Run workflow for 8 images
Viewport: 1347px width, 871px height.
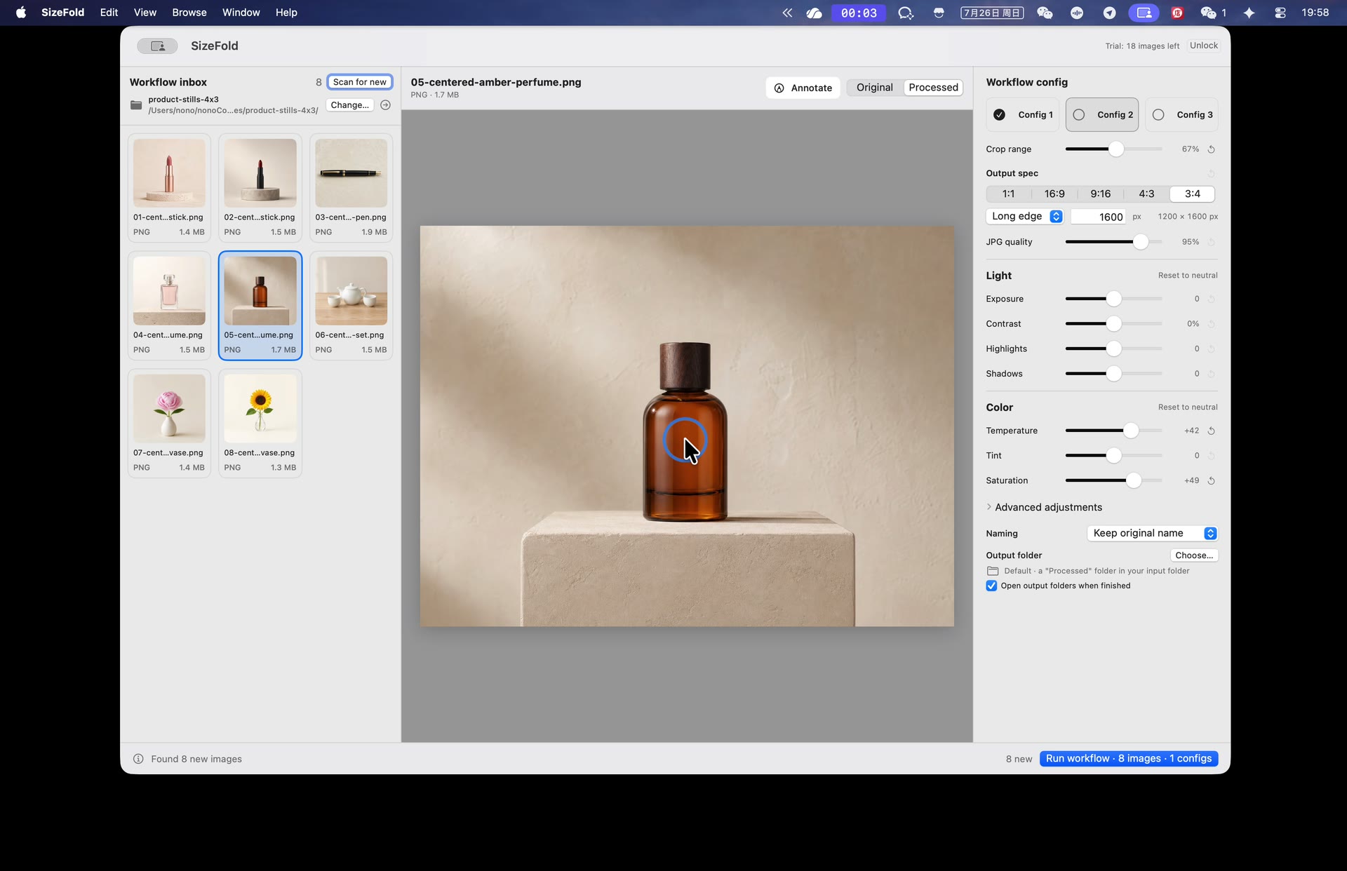(1128, 759)
